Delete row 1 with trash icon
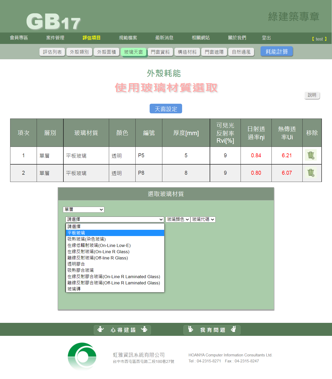The image size is (332, 379). tap(311, 155)
